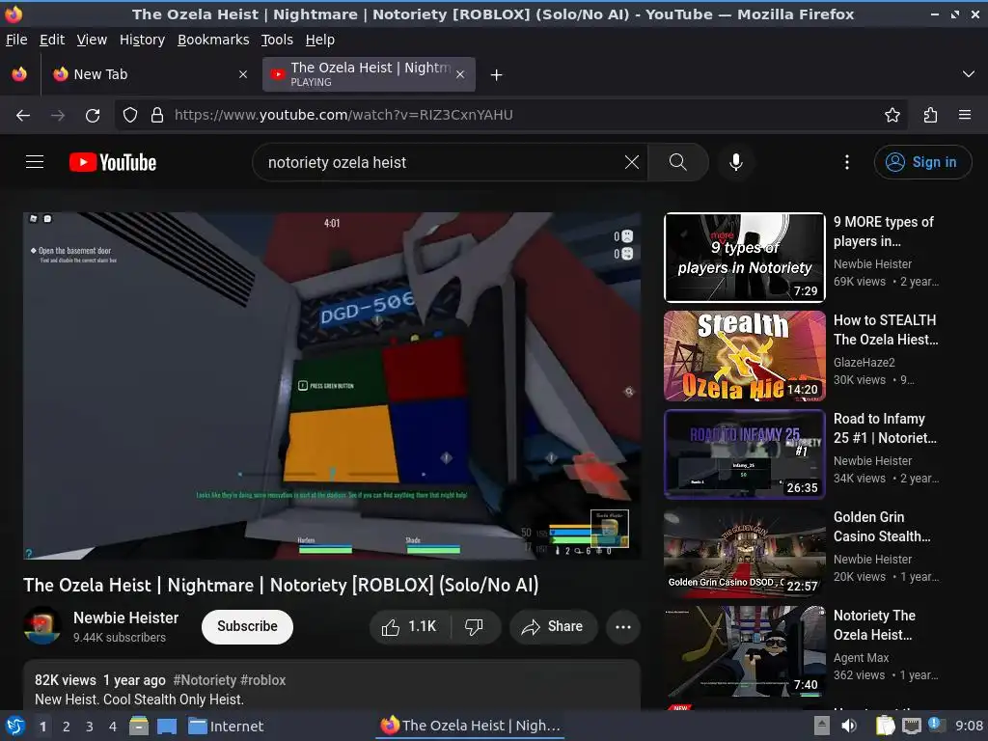Open 'How to STEALTH The Ozela' title
988x741 pixels.
coord(886,330)
